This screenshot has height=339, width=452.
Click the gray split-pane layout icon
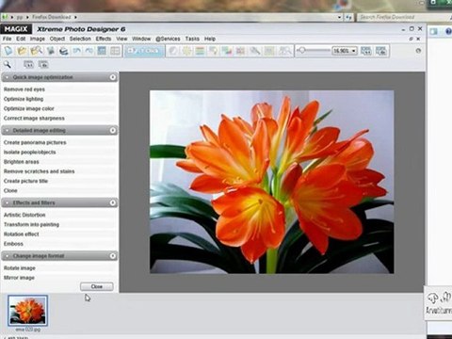pyautogui.click(x=115, y=51)
